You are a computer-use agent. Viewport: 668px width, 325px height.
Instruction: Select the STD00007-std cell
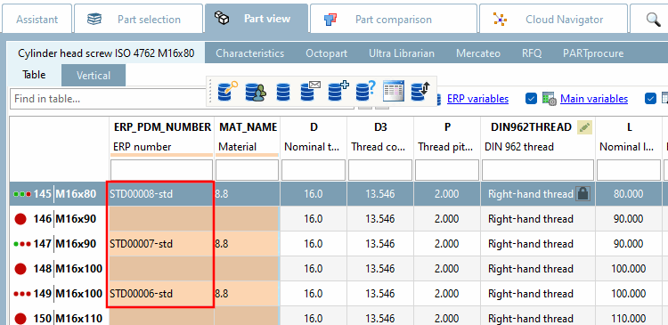(161, 244)
